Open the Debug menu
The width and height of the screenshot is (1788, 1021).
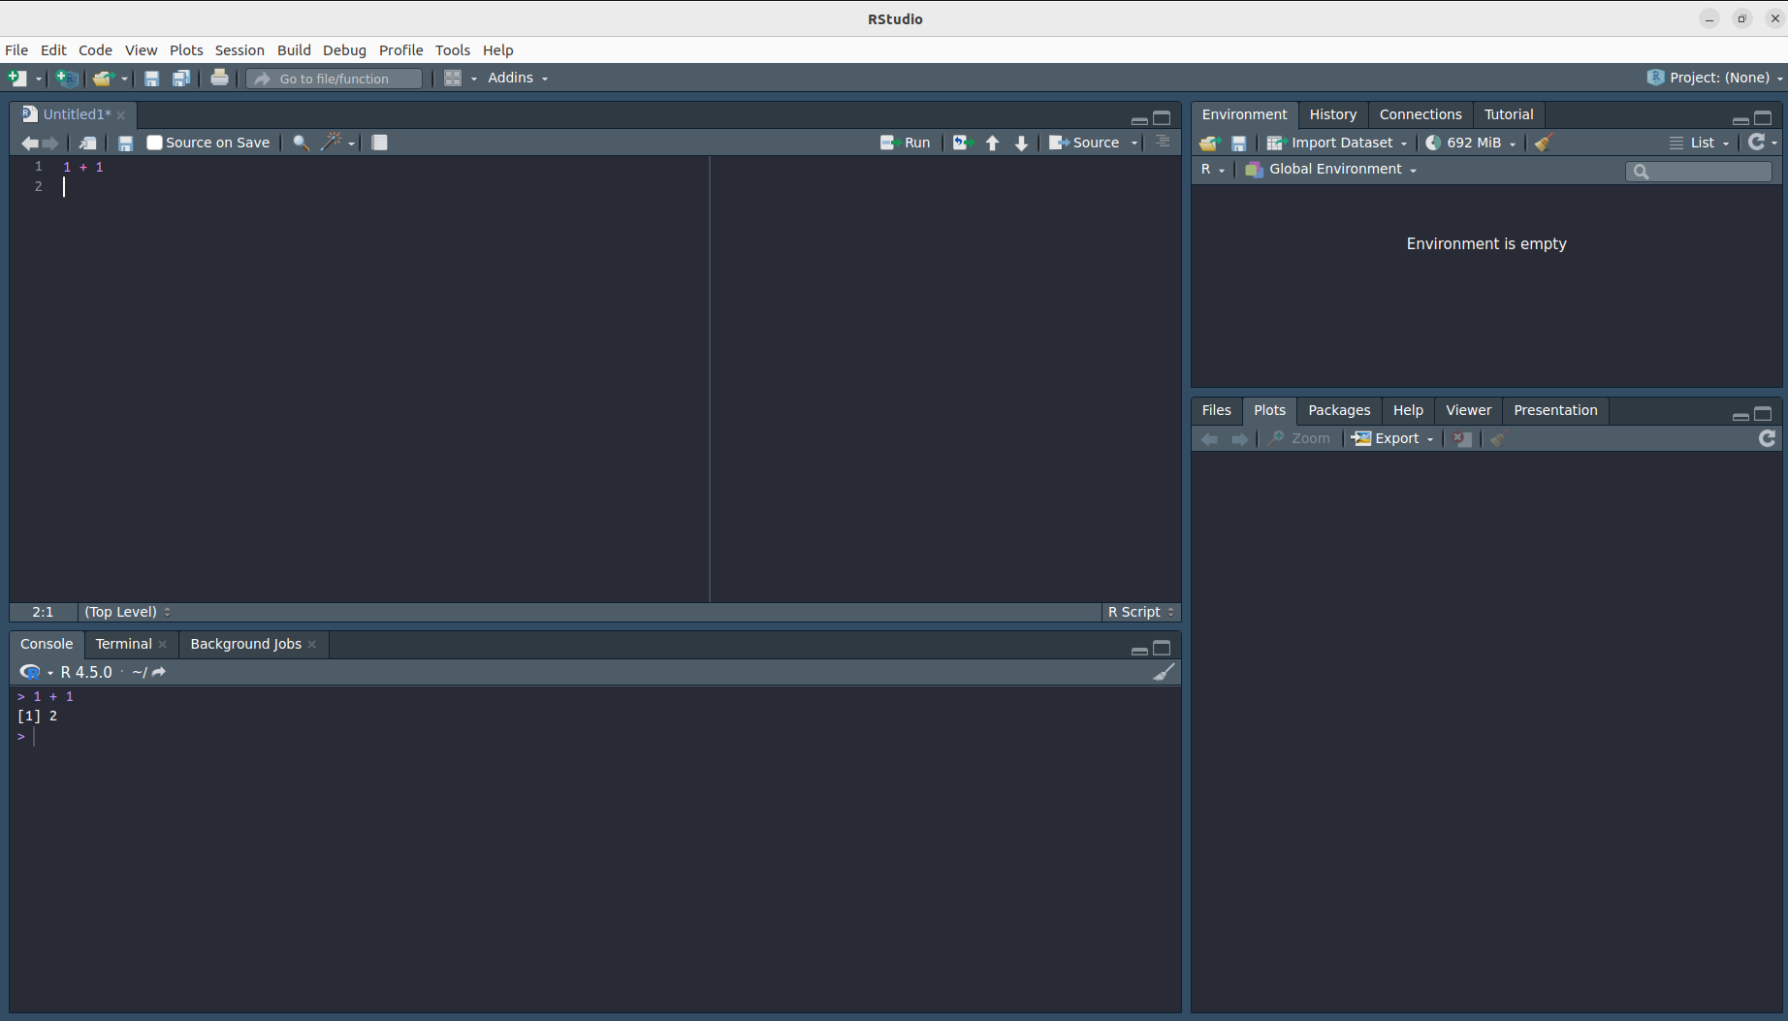pos(344,50)
